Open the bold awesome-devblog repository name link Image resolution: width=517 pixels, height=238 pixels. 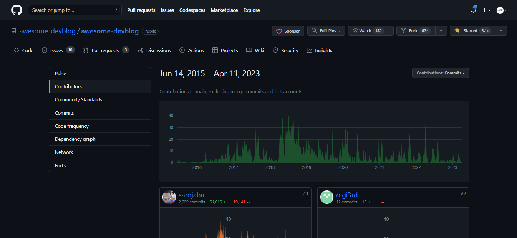click(x=110, y=31)
